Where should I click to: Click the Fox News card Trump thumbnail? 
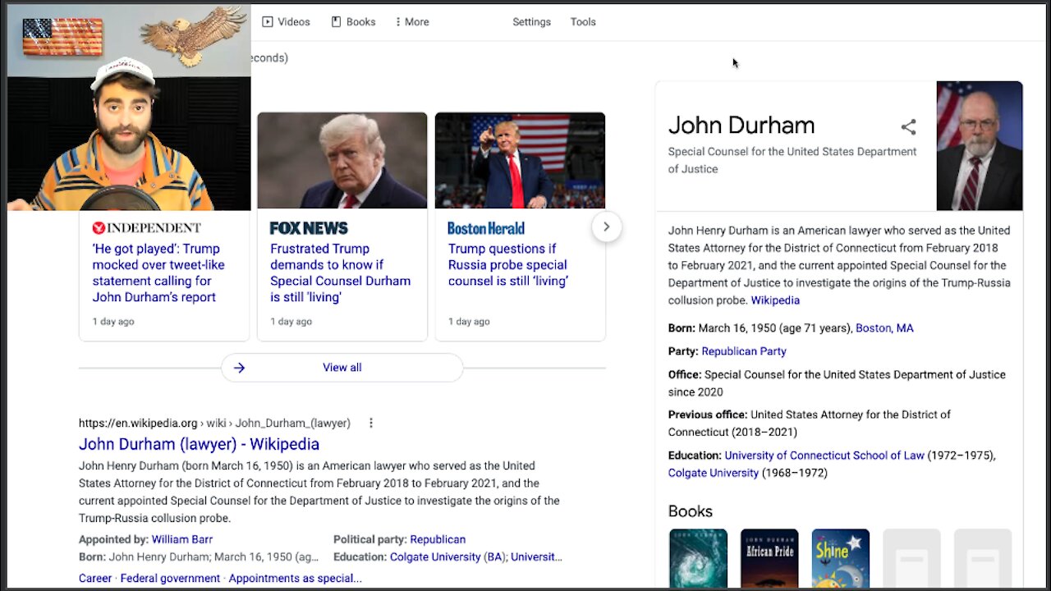tap(342, 160)
